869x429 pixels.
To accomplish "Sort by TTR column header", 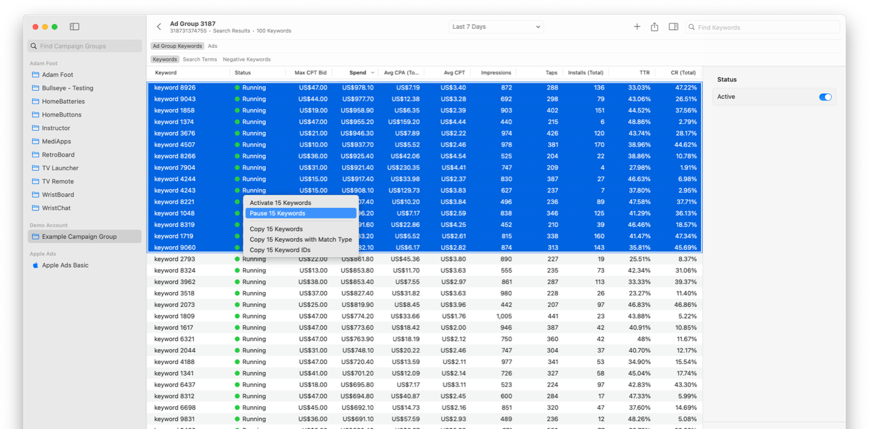I will coord(644,73).
